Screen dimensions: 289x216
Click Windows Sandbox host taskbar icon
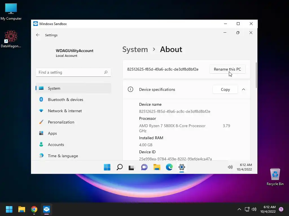pos(47,209)
